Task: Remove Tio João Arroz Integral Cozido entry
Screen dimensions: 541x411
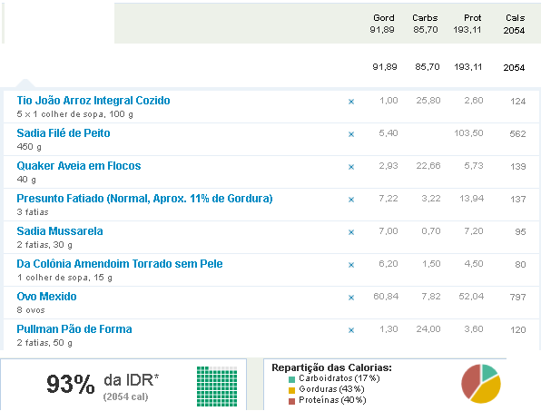Action: click(351, 102)
